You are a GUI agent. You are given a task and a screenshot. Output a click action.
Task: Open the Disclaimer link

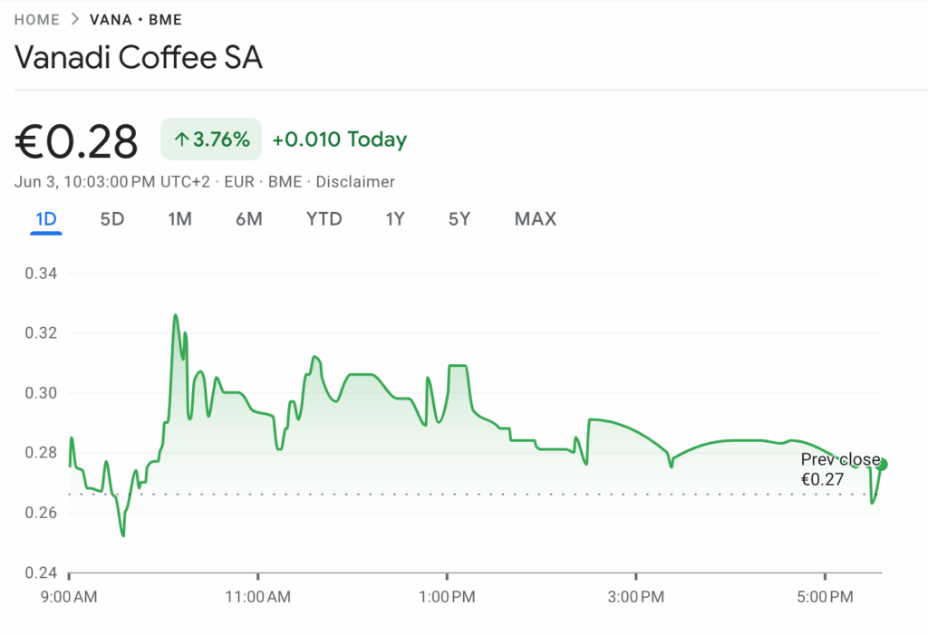coord(355,182)
